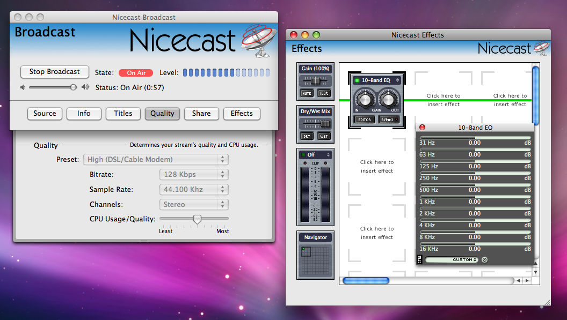Screen dimensions: 567x320
Task: Click the Effects canvas horizontal scrollbar thumb
Action: coord(366,281)
